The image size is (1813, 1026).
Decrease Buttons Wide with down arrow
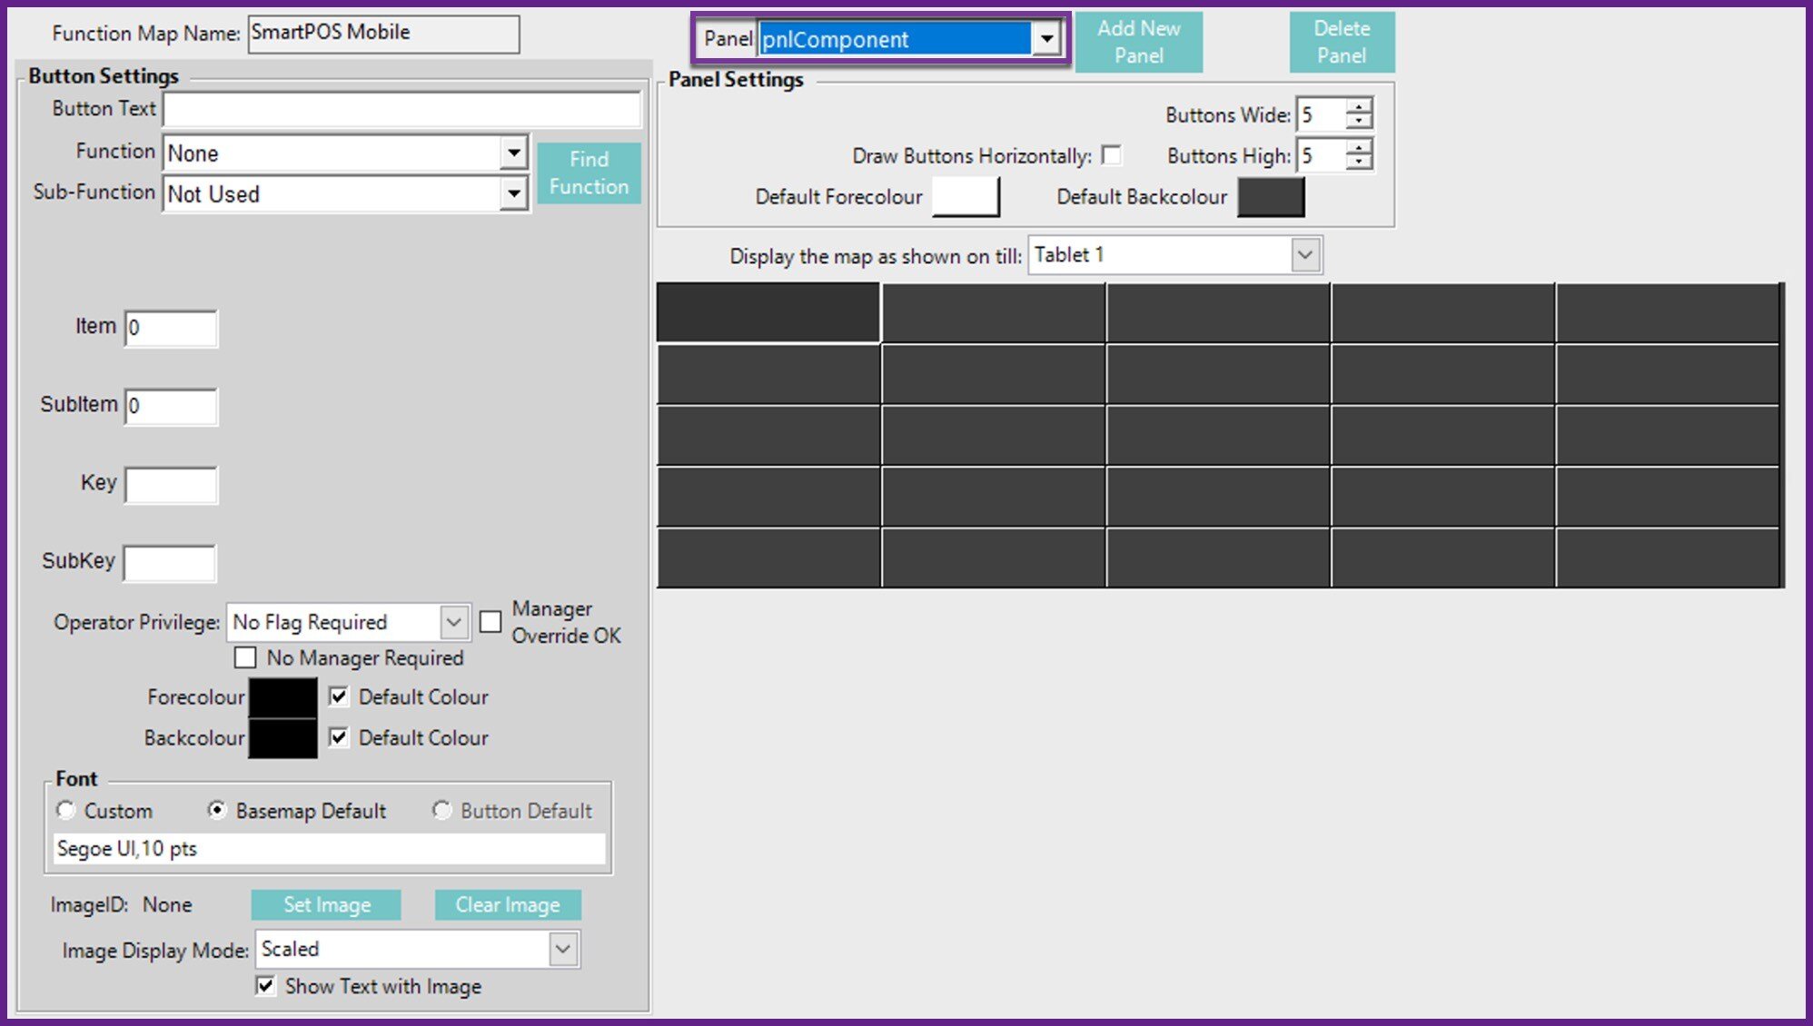pos(1359,122)
